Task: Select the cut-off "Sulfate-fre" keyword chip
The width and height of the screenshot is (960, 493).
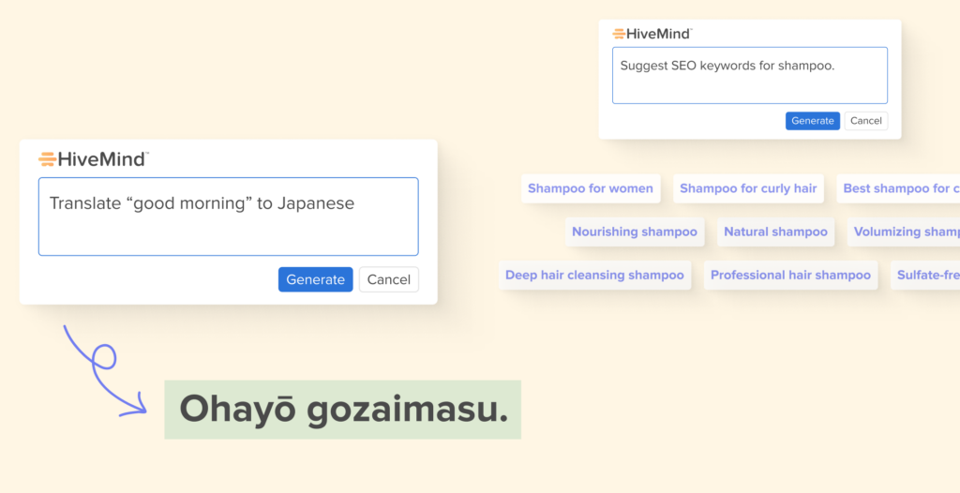Action: 925,275
